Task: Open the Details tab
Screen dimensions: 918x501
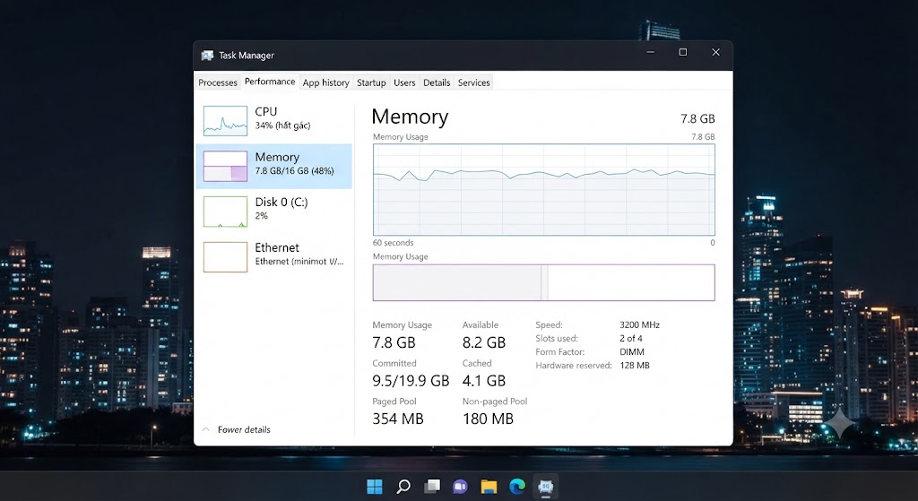Action: coord(437,82)
